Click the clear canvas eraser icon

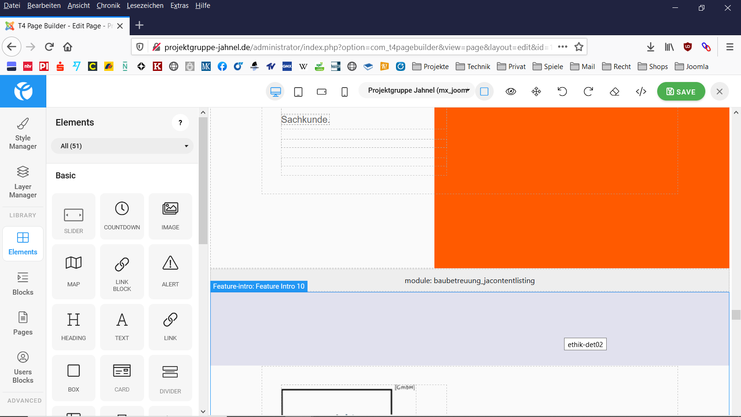coord(615,91)
